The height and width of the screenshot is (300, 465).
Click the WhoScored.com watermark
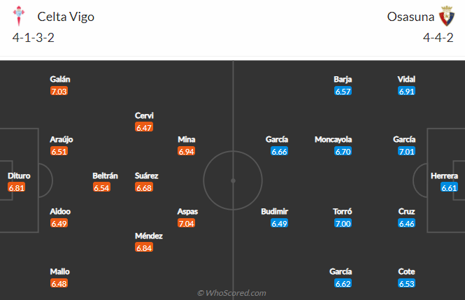(231, 293)
